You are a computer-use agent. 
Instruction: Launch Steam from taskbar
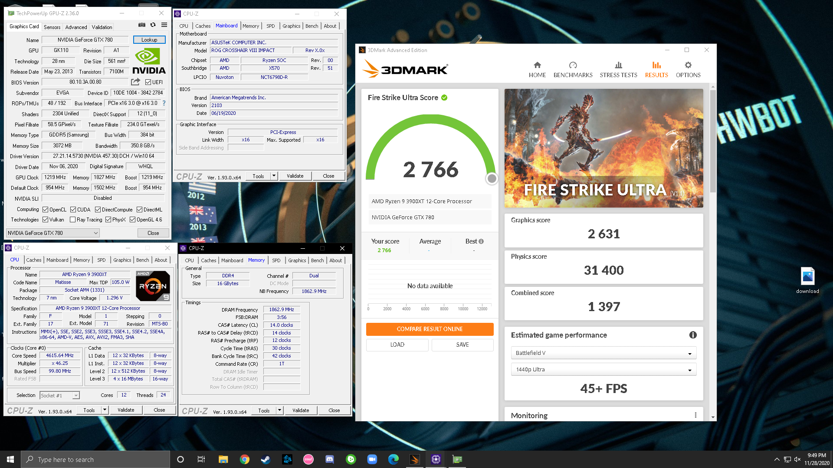click(266, 459)
